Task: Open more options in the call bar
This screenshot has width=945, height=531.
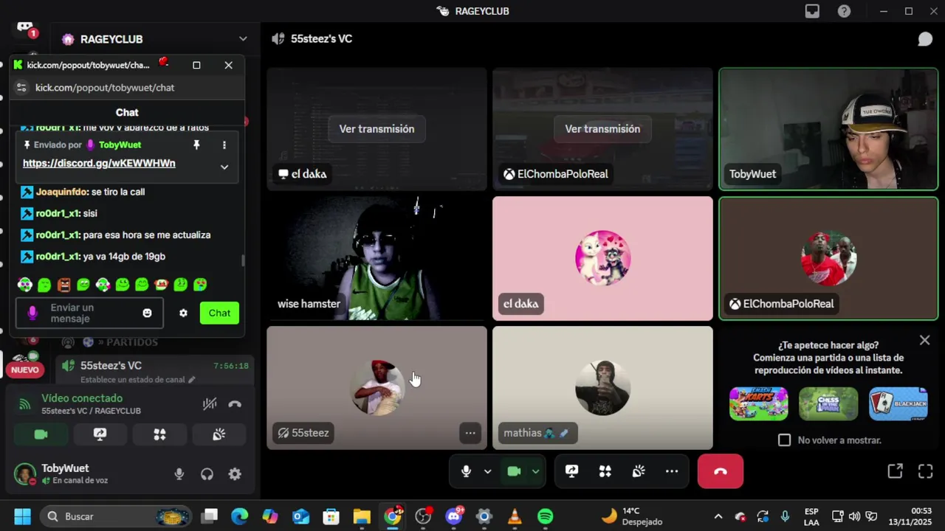Action: coord(672,471)
